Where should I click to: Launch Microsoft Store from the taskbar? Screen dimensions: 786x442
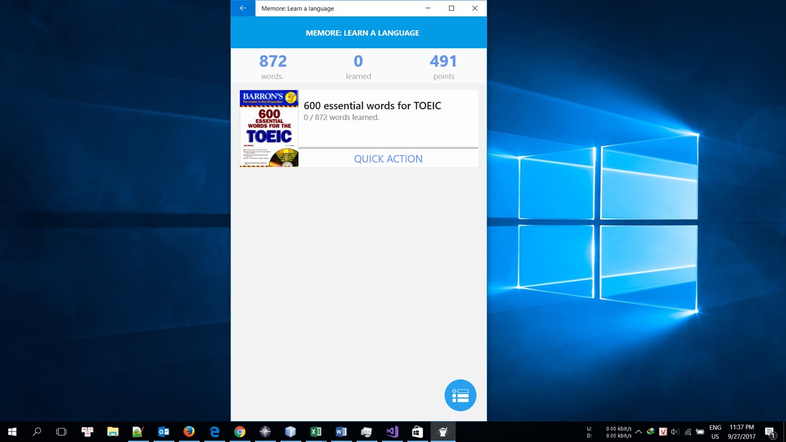[417, 431]
